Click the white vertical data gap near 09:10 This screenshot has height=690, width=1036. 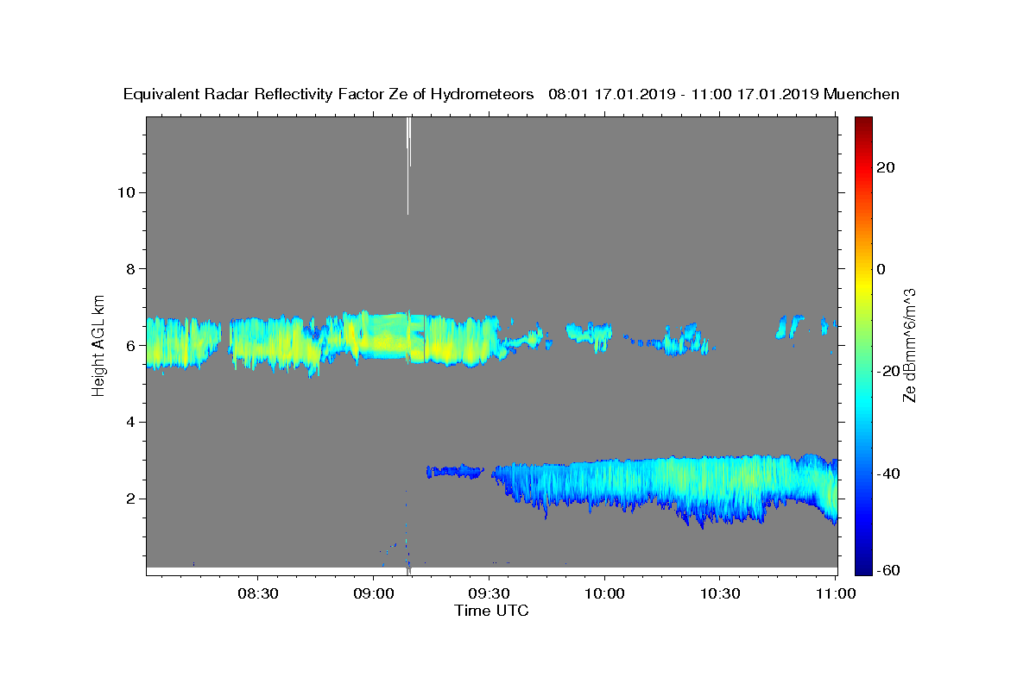(x=408, y=166)
